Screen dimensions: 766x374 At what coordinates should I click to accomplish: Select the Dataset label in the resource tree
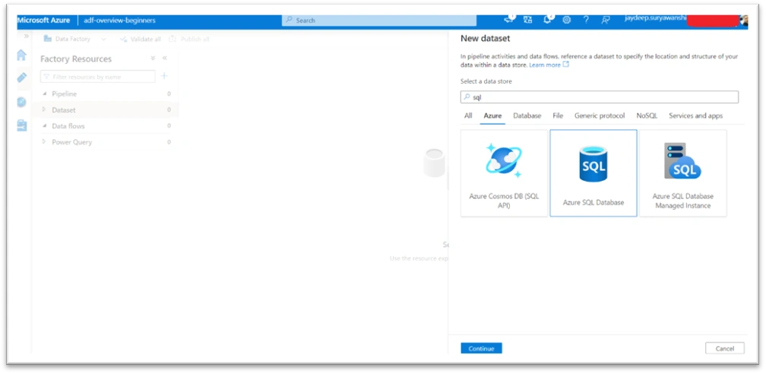(64, 110)
